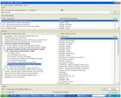Select recommendation 5215 Welding trades
Image resolution: width=121 pixels, height=98 pixels.
(x=60, y=28)
